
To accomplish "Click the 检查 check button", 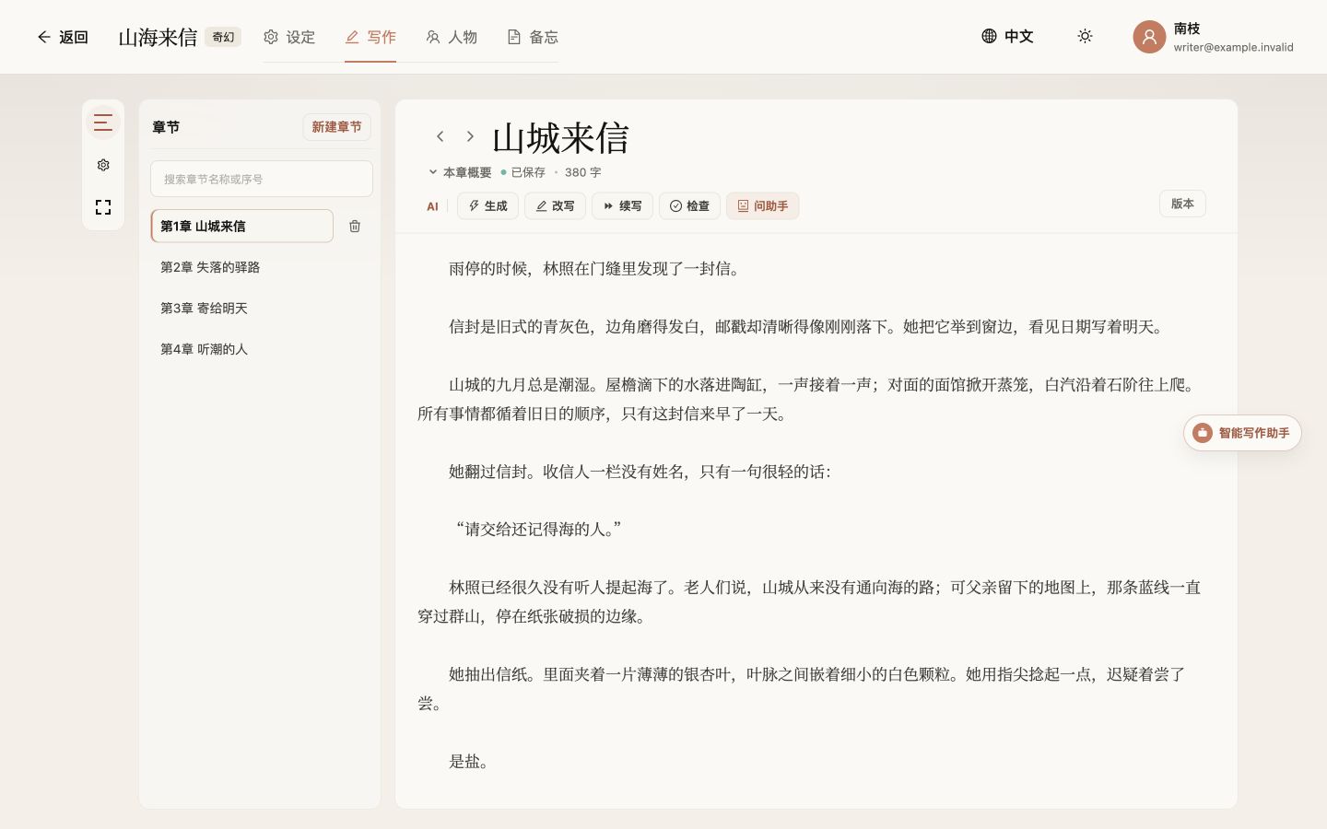I will point(689,205).
